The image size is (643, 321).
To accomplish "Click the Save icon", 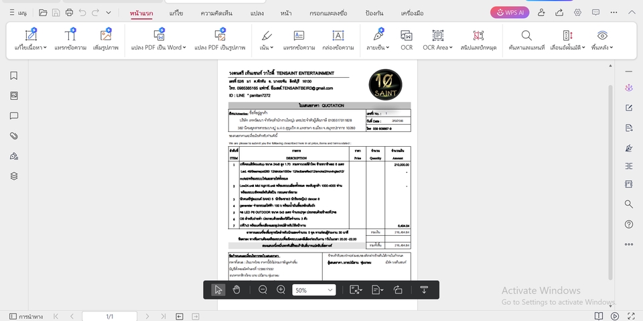I will pyautogui.click(x=56, y=13).
